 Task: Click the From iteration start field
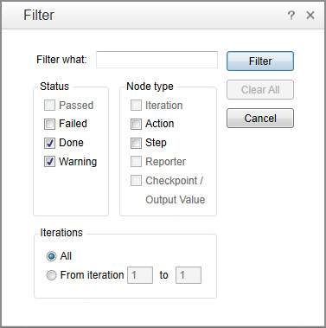coord(140,275)
